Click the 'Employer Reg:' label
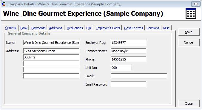This screenshot has height=110, width=202. point(96,43)
